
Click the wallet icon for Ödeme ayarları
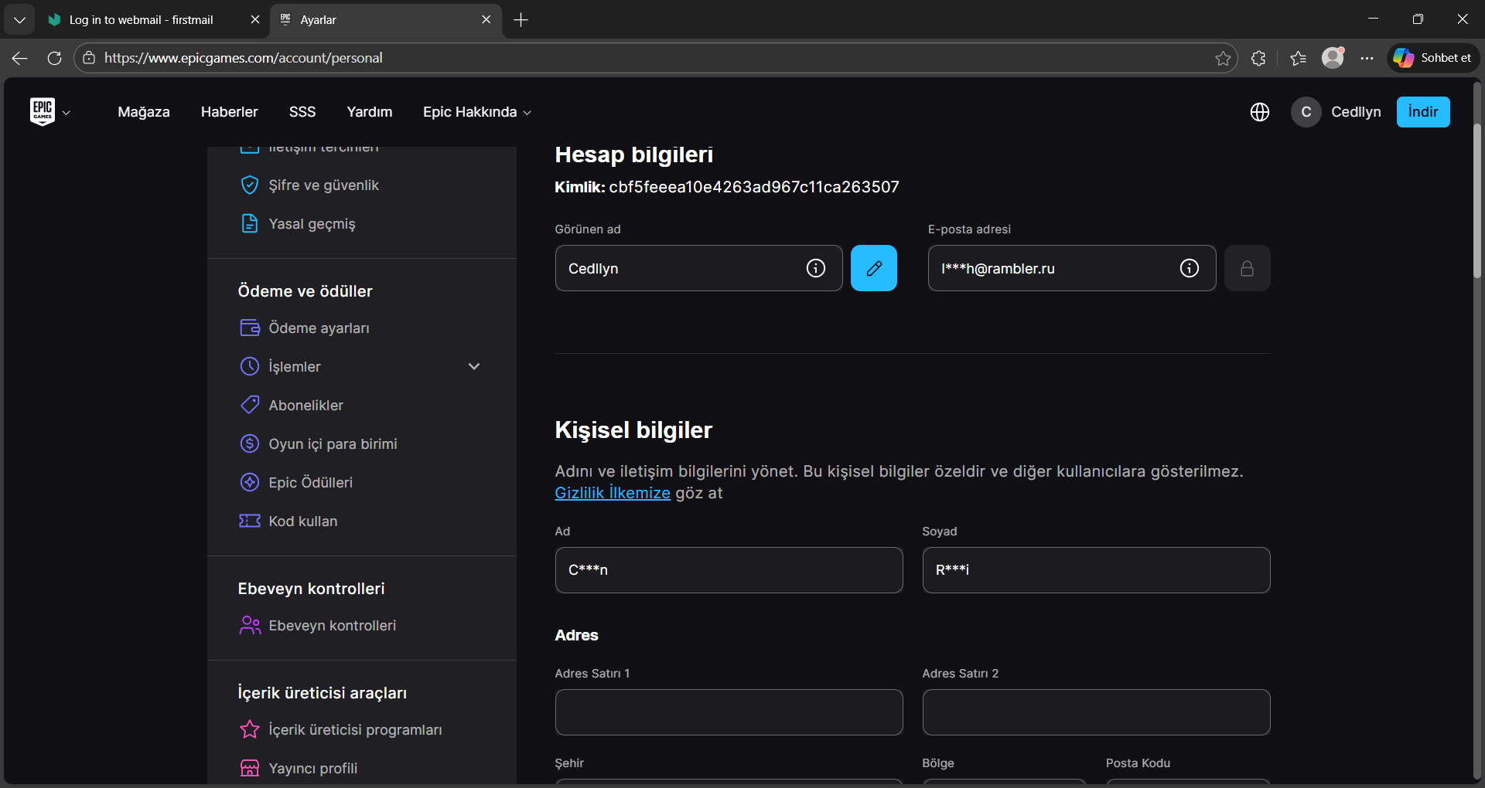click(x=250, y=328)
